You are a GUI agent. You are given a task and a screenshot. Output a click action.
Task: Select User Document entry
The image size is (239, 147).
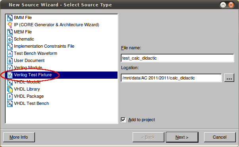point(29,61)
